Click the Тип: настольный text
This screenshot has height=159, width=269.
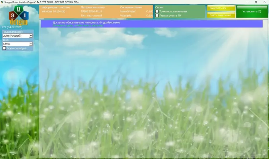[91, 15]
